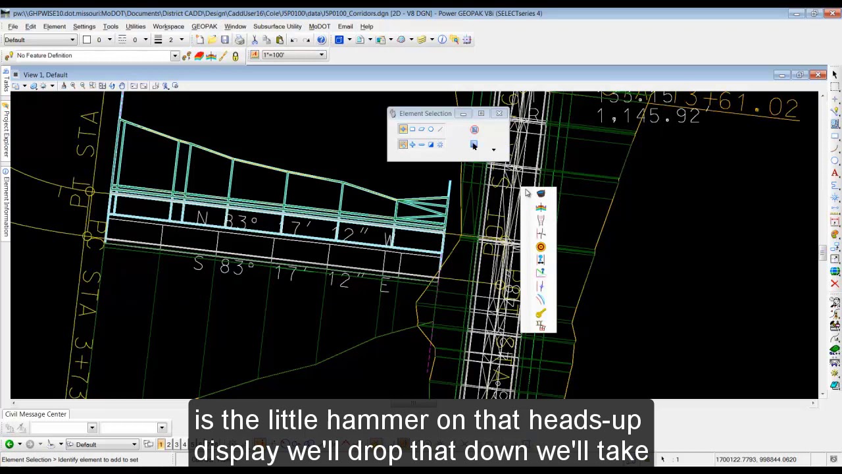
Task: Open the Element menu
Action: [x=55, y=26]
